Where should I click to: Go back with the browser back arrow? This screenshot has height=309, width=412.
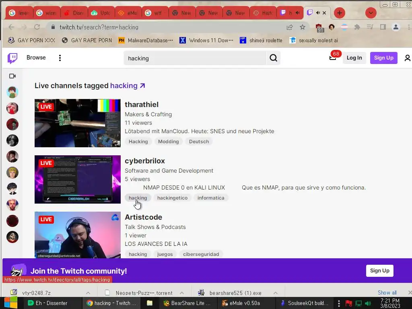11,27
